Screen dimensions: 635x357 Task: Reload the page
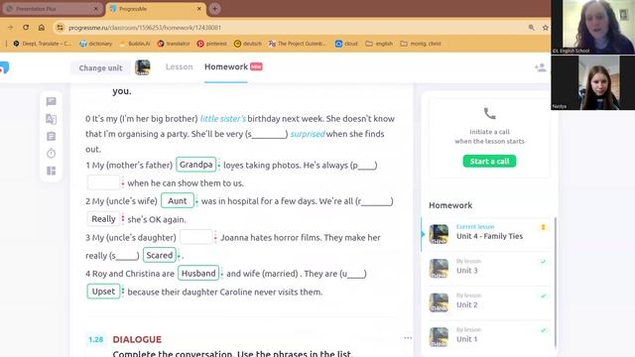(26, 28)
